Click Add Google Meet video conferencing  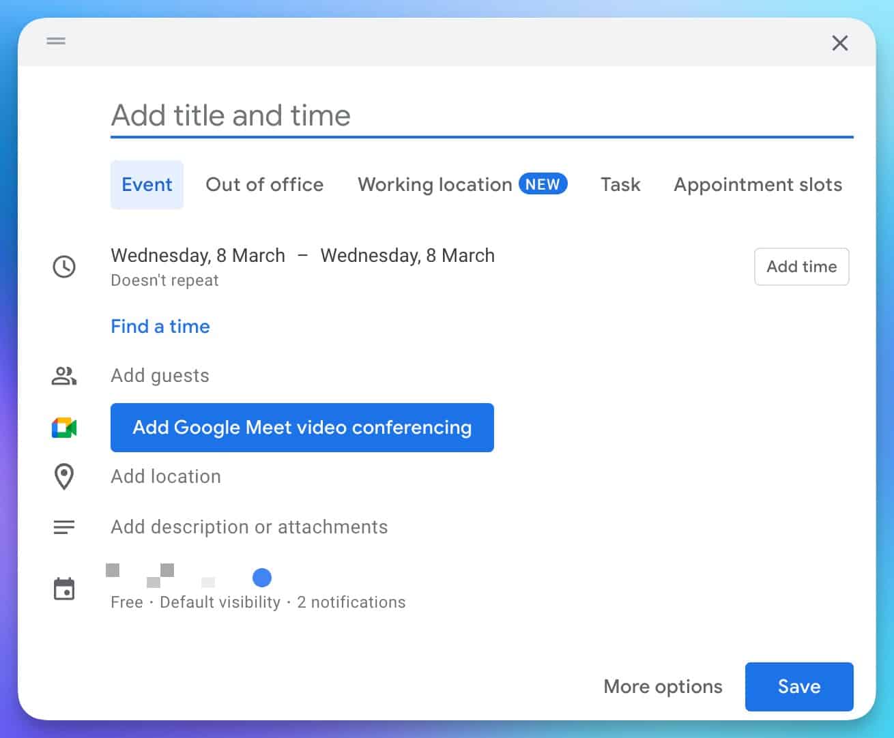(302, 428)
